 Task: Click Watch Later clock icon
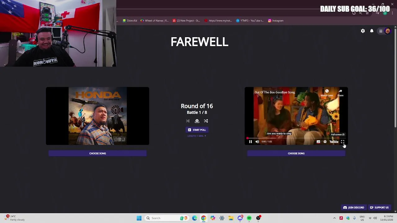(327, 91)
